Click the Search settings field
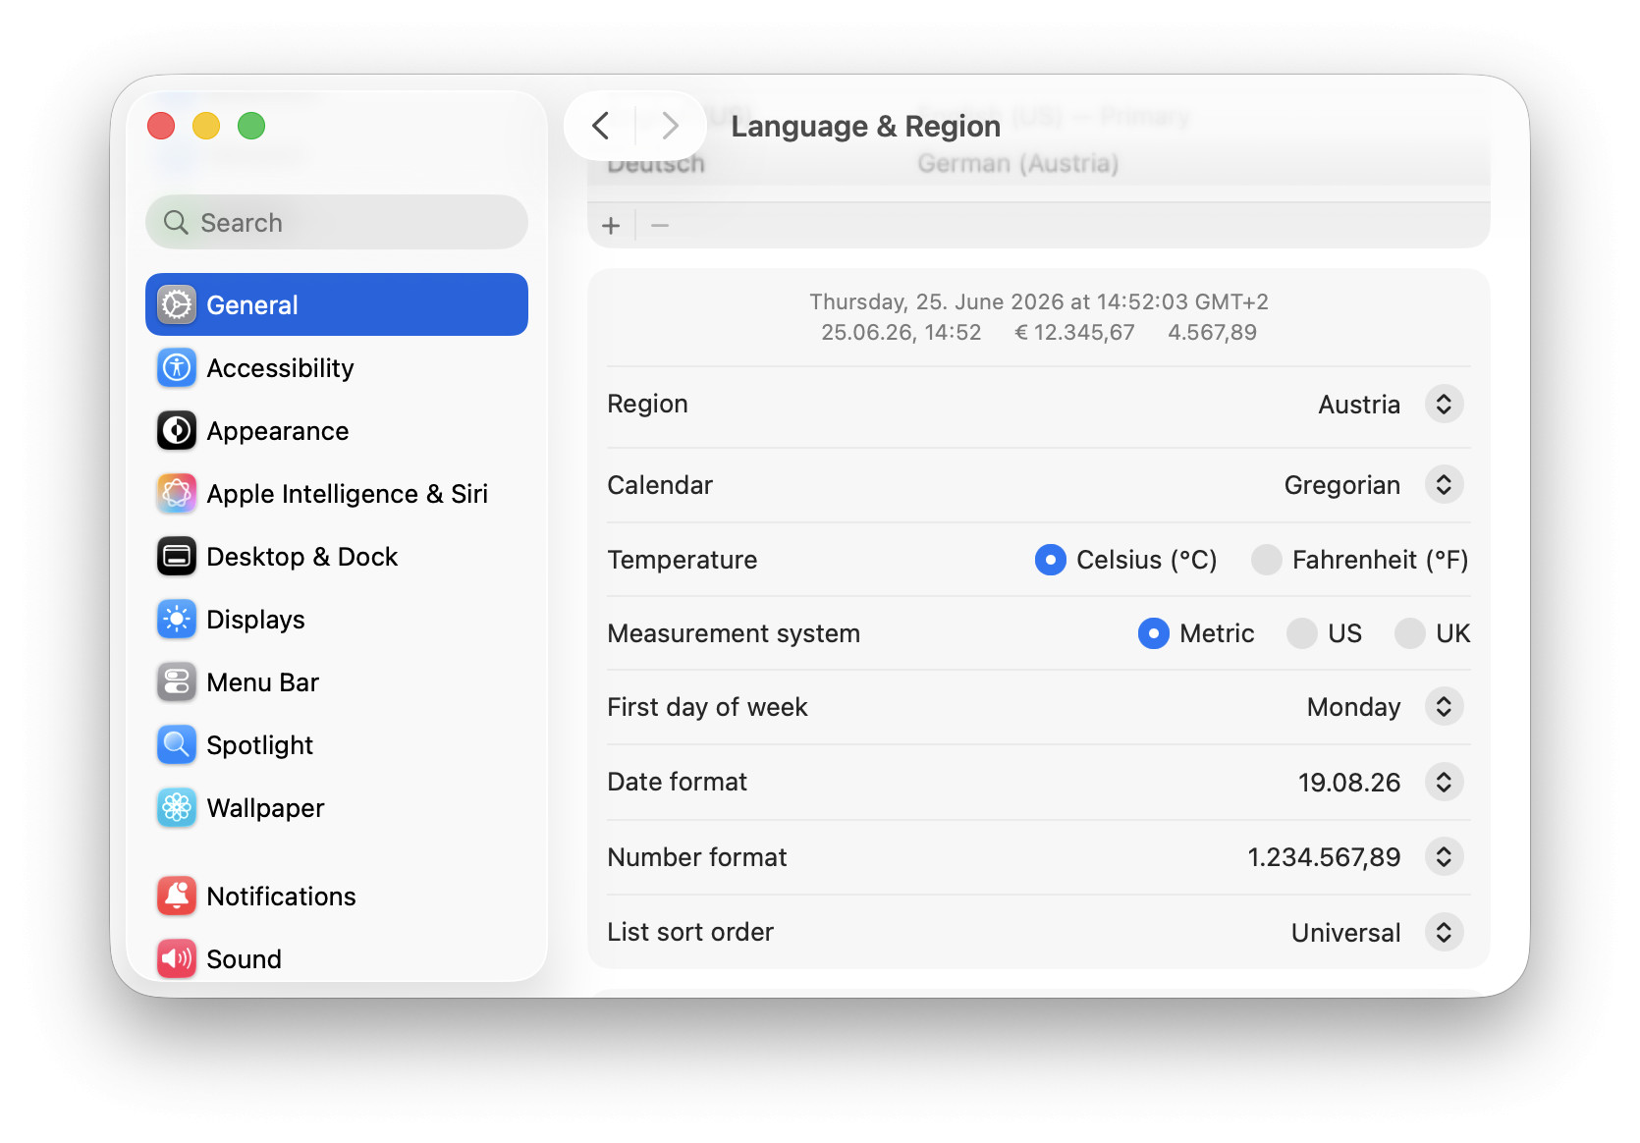The width and height of the screenshot is (1640, 1143). (x=337, y=222)
